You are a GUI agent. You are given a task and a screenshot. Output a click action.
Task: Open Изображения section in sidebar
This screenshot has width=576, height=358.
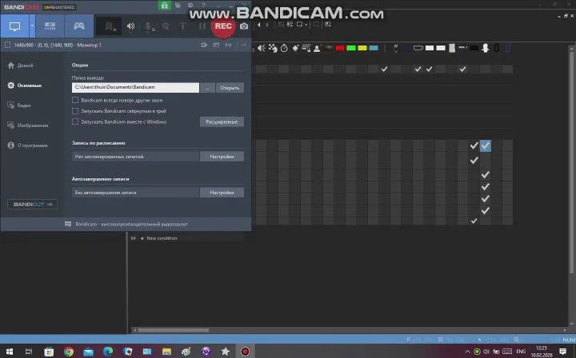click(28, 125)
